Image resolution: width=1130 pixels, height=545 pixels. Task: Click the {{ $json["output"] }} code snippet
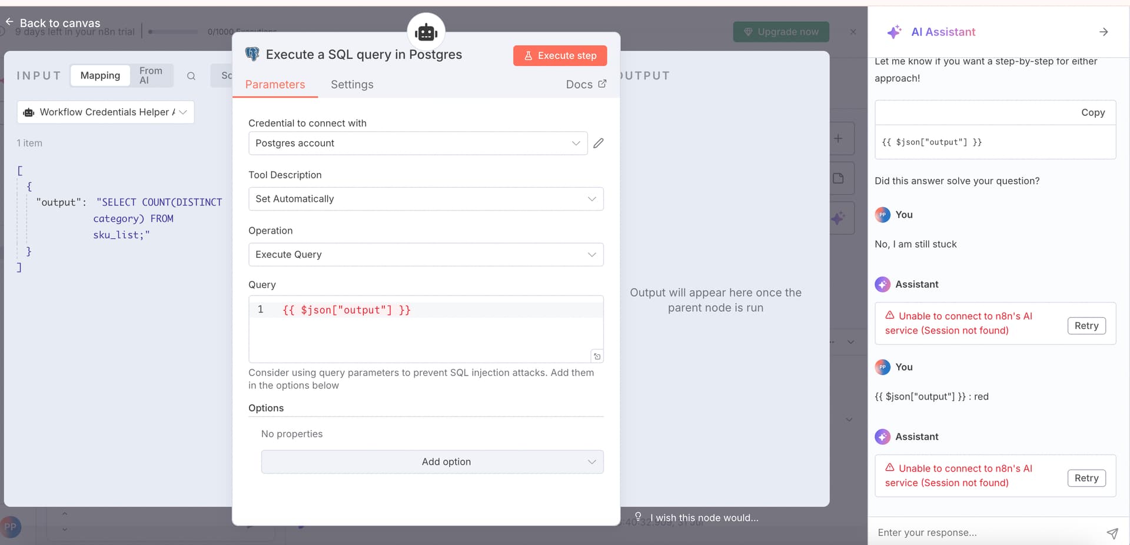coord(932,142)
